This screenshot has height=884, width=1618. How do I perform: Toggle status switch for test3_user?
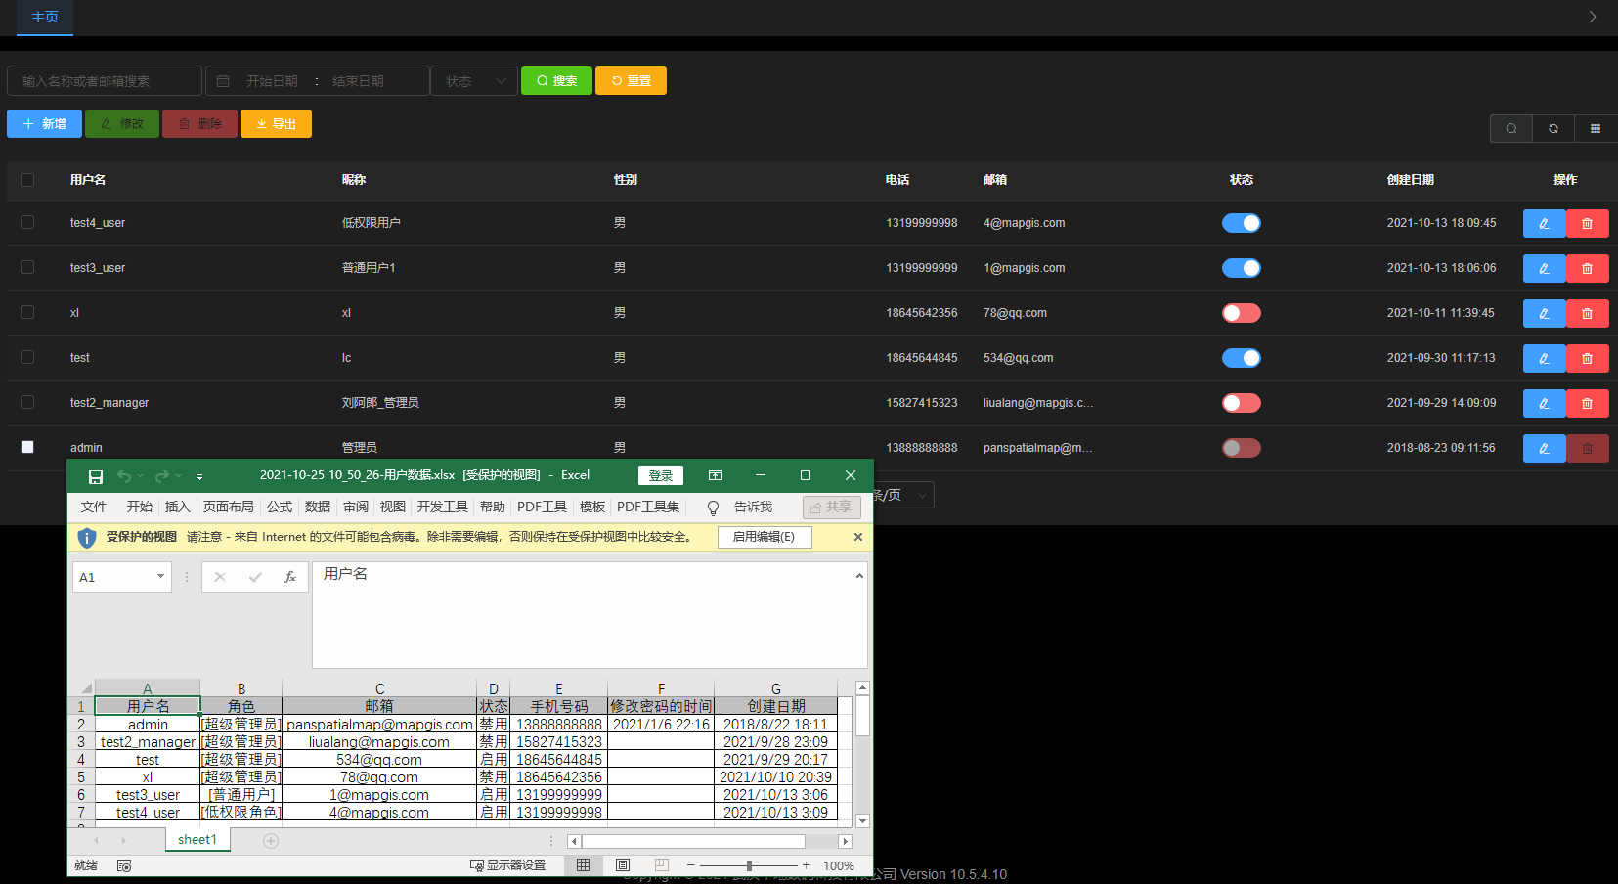coord(1242,268)
